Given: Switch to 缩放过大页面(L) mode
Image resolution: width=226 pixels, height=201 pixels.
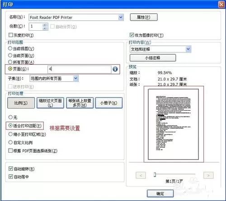Looking at the screenshot, I should (x=50, y=103).
